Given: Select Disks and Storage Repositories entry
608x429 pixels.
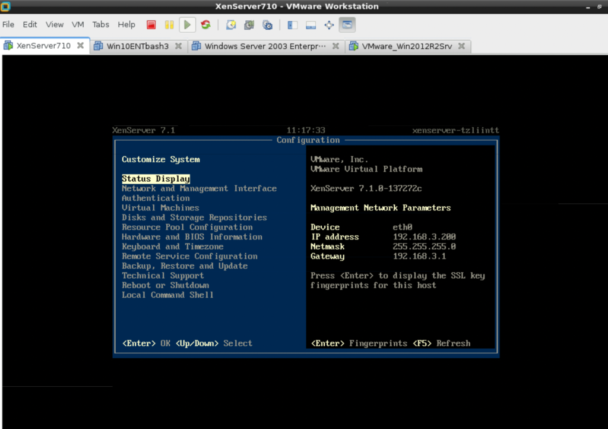Looking at the screenshot, I should pyautogui.click(x=194, y=217).
